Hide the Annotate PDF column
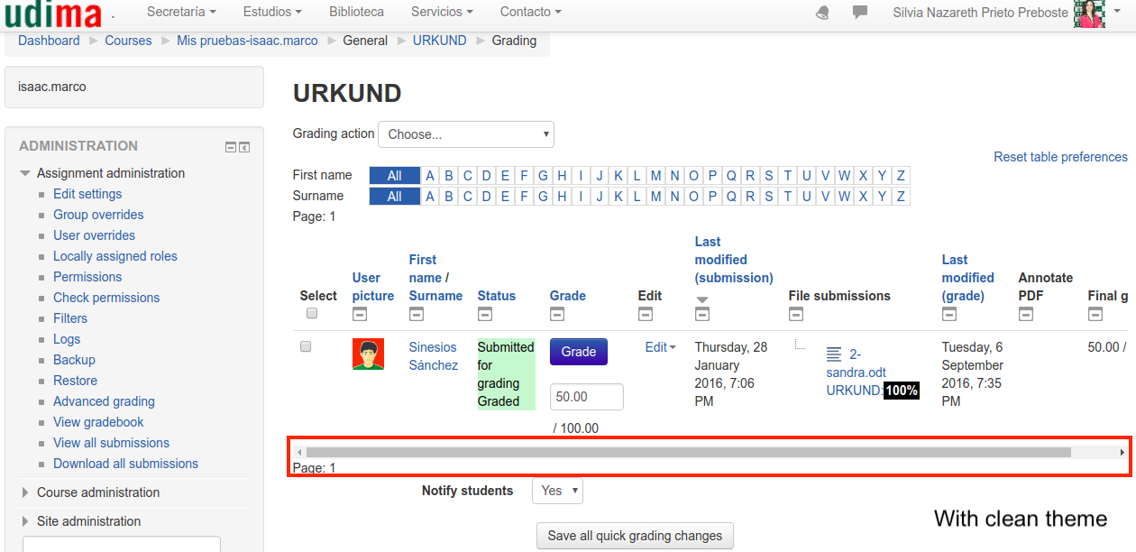This screenshot has width=1136, height=552. pos(1025,314)
